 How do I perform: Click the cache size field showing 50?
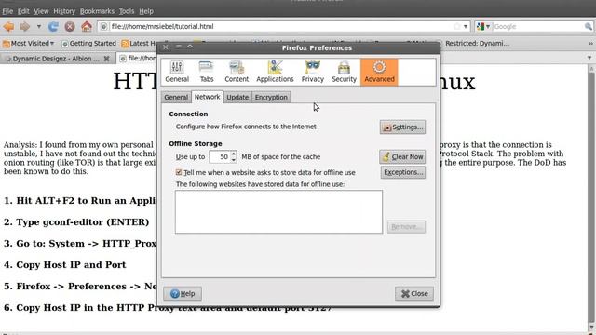click(x=220, y=157)
